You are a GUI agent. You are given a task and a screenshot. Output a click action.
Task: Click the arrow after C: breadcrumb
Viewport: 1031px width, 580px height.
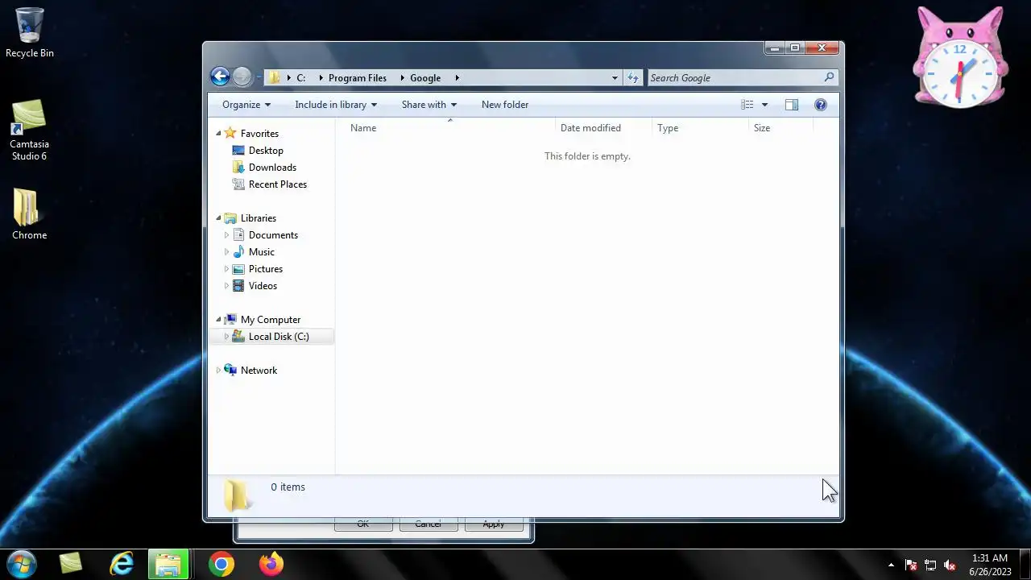[321, 78]
